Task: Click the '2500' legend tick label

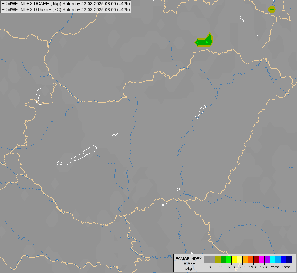Action: 275,267
